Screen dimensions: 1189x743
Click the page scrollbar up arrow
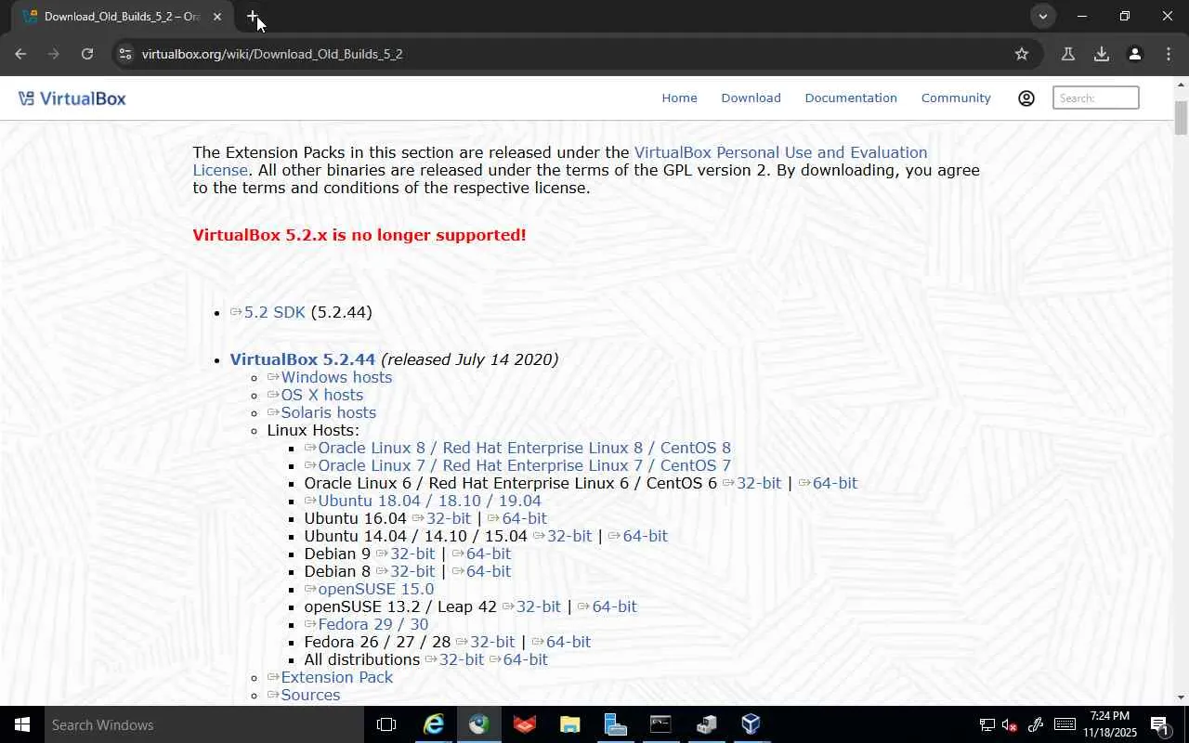coord(1181,85)
